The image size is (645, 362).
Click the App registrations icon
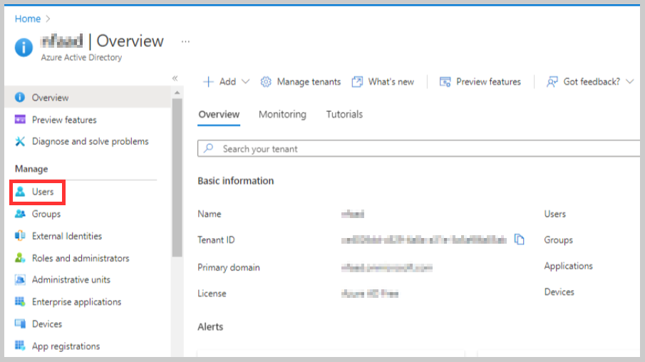pos(20,346)
